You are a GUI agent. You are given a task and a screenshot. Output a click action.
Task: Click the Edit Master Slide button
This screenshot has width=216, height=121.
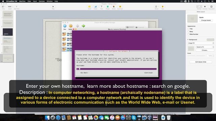[201, 62]
